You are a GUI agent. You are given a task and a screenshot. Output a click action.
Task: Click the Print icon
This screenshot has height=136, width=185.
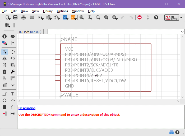[x=24, y=17]
